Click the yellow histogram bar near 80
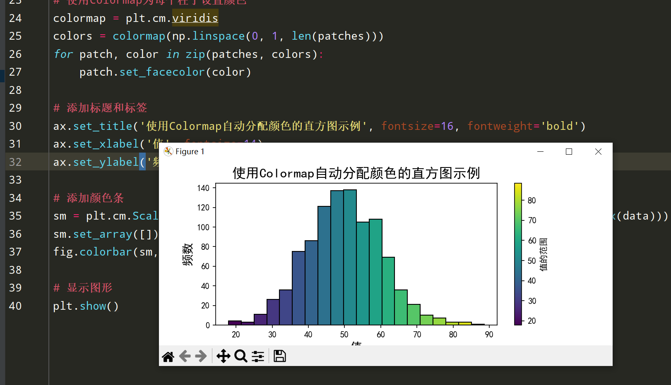 click(x=452, y=323)
